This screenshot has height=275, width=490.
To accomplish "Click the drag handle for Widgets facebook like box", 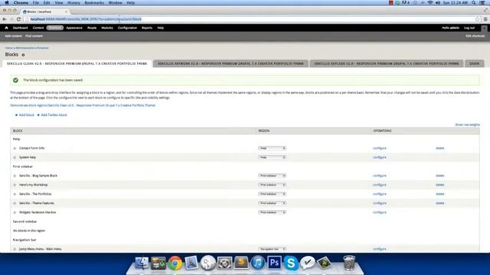I will pos(15,212).
